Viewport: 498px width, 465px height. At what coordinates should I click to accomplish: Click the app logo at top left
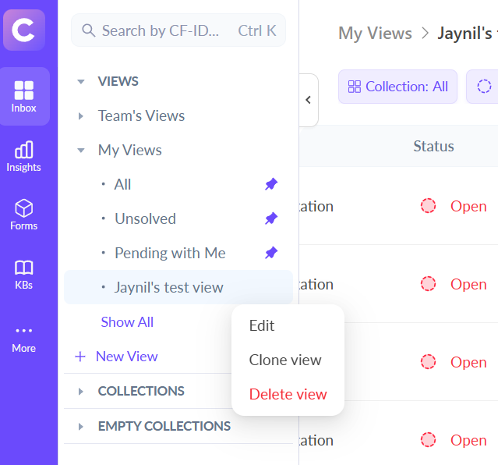tap(24, 30)
